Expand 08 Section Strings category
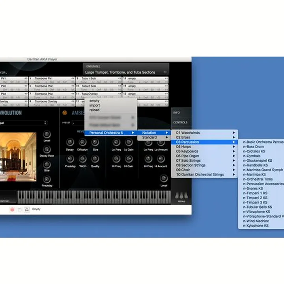 (x=204, y=165)
